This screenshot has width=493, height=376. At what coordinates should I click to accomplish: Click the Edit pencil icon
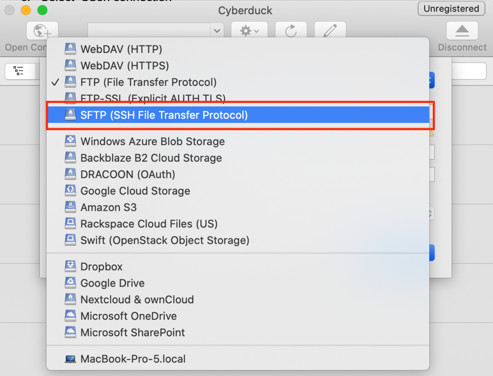(330, 31)
